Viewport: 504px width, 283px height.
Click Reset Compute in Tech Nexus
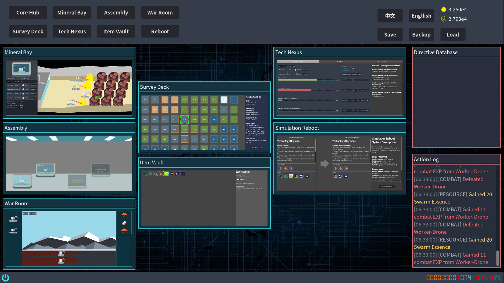click(346, 74)
